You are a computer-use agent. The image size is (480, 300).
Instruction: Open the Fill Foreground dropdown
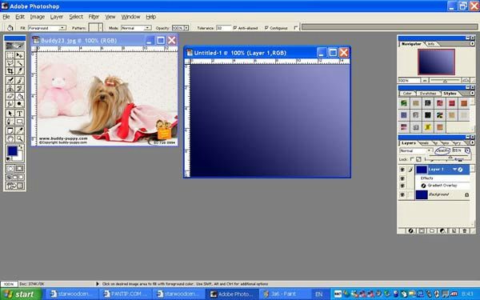[x=47, y=28]
